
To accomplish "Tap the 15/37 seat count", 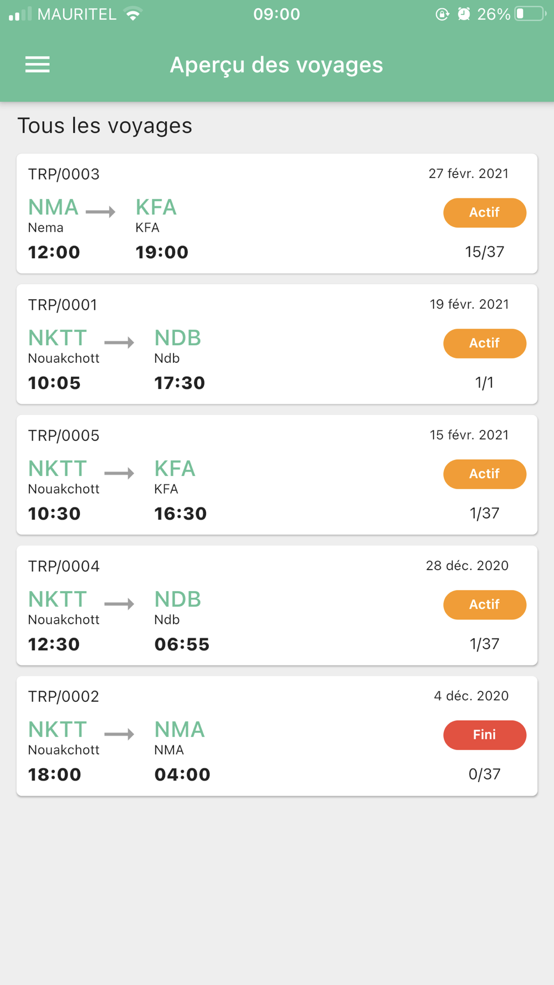I will coord(484,252).
